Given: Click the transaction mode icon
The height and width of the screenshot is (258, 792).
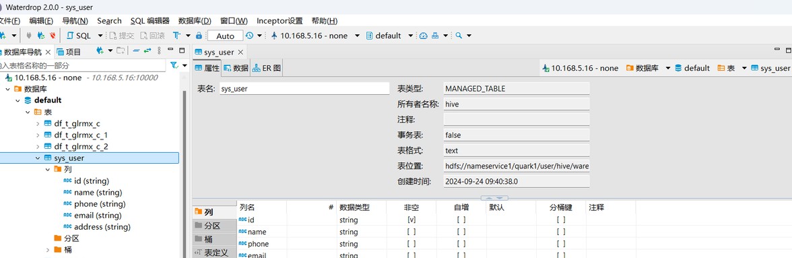Looking at the screenshot, I should tap(176, 36).
